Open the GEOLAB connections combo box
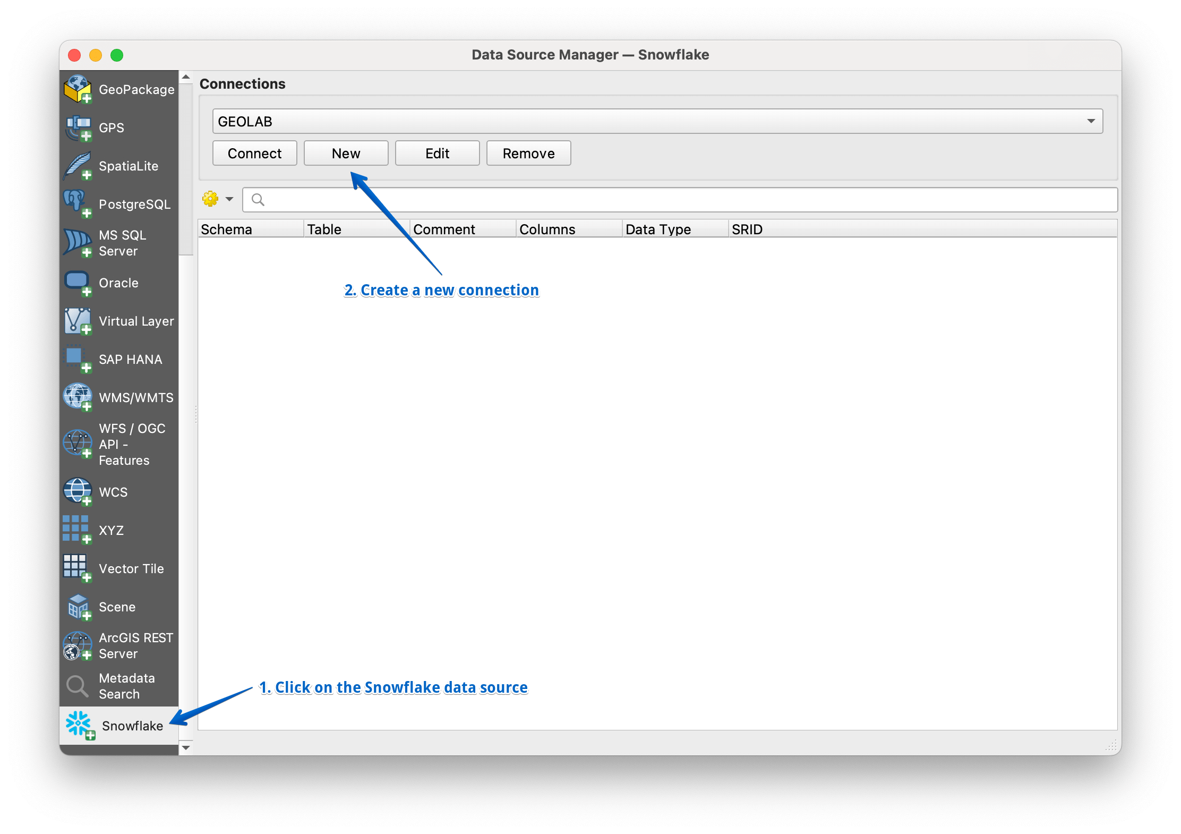Screen dimensions: 1181x834 click(657, 122)
